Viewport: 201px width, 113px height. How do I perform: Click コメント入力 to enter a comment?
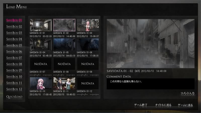point(187,93)
